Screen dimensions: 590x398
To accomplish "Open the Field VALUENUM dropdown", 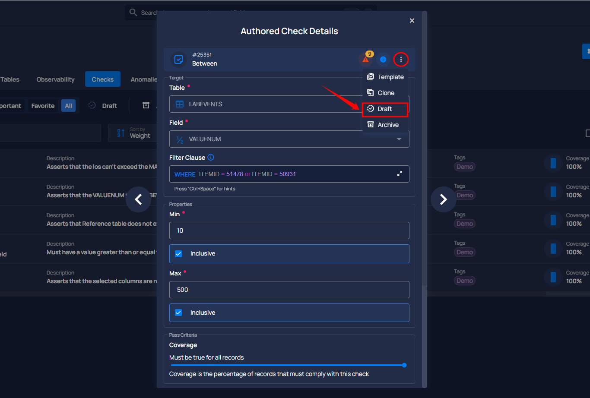I will (x=289, y=139).
